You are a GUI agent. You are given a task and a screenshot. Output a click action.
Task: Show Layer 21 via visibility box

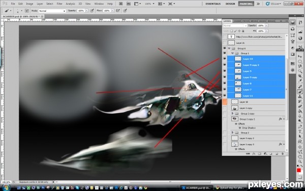pos(225,43)
